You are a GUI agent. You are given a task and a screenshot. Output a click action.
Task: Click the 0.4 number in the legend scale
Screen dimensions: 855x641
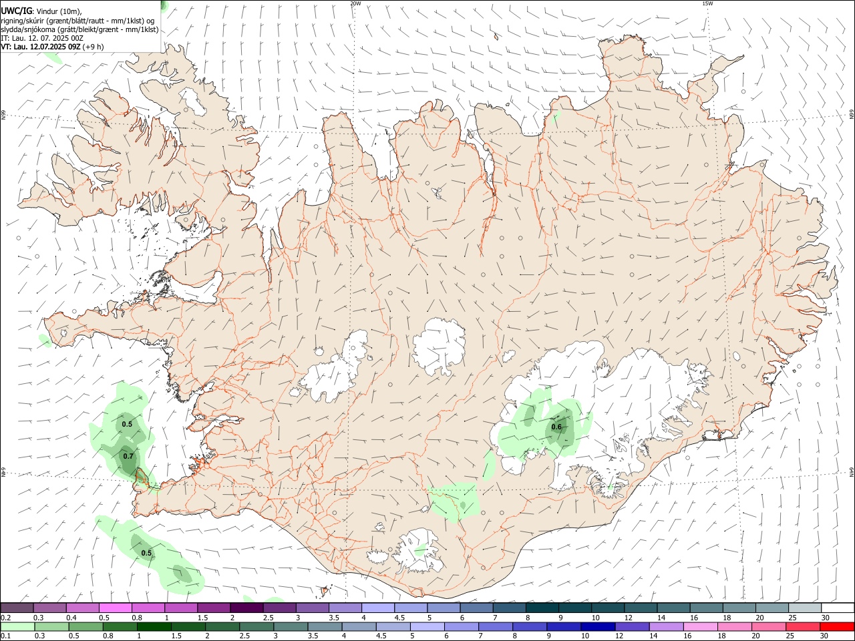(71, 618)
